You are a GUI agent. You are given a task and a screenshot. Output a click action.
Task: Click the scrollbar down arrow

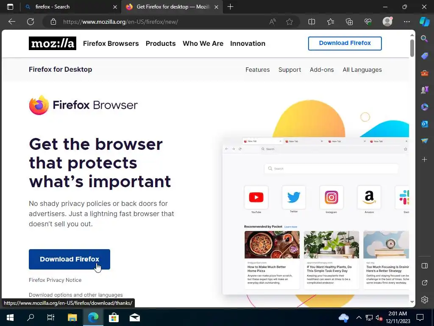tap(412, 302)
